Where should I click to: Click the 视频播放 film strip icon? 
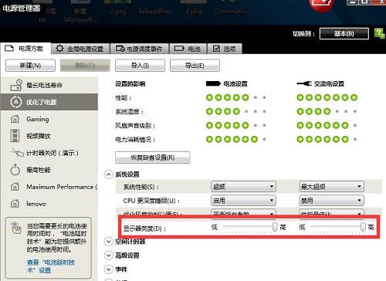pos(15,136)
